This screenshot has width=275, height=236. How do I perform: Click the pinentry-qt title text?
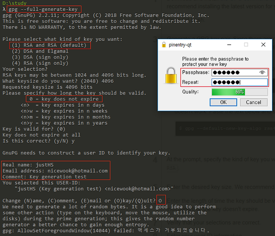click(180, 45)
